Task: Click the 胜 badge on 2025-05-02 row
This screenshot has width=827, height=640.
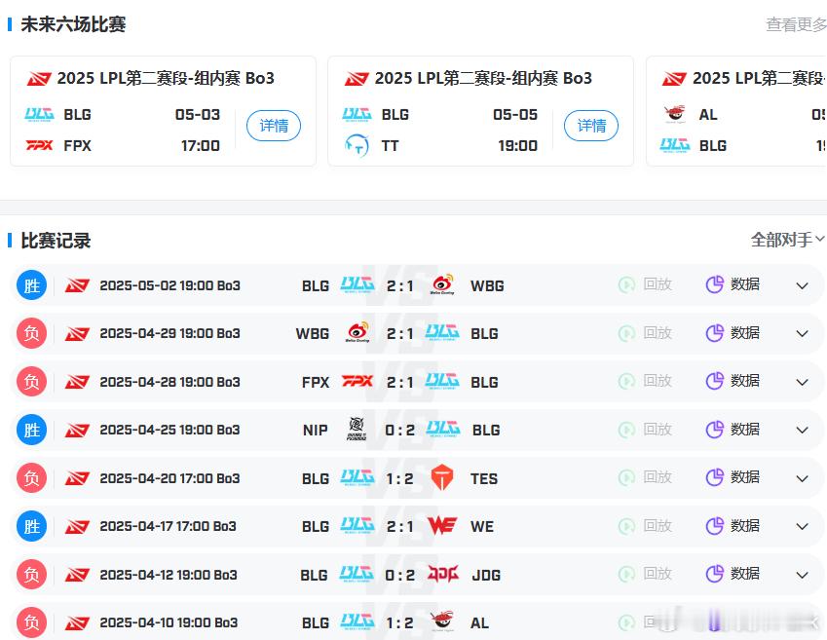Action: point(31,285)
